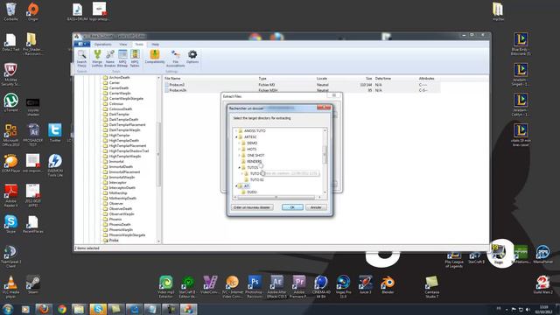Viewport: 560px width, 315px height.
Task: Open the Adobe After Effects desktop shortcut
Action: click(276, 286)
